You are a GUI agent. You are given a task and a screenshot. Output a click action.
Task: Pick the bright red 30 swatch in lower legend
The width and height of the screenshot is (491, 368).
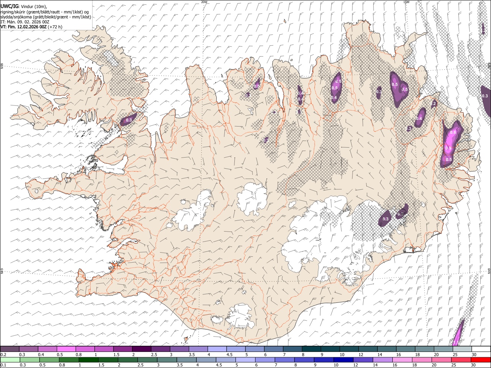click(x=481, y=360)
